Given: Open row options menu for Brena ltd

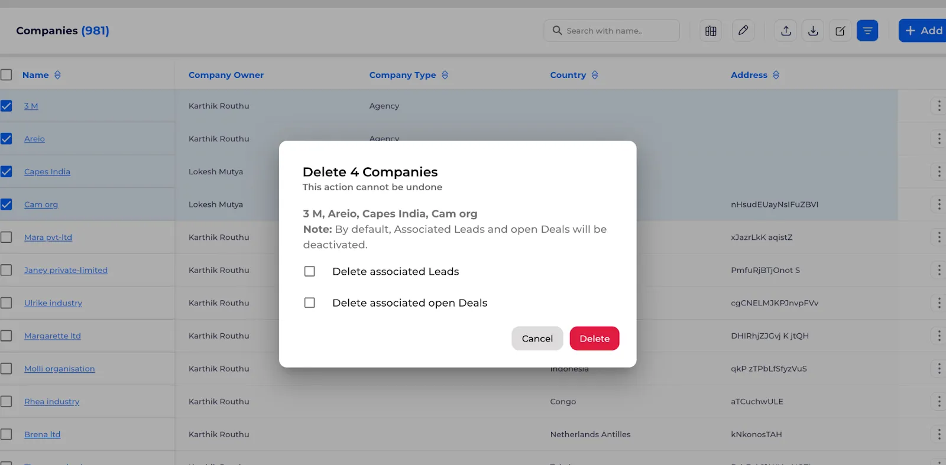Looking at the screenshot, I should 939,434.
